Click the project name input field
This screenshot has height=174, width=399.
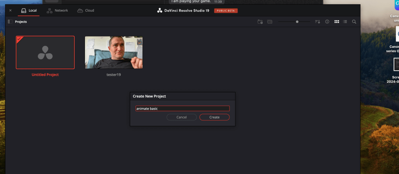(182, 109)
